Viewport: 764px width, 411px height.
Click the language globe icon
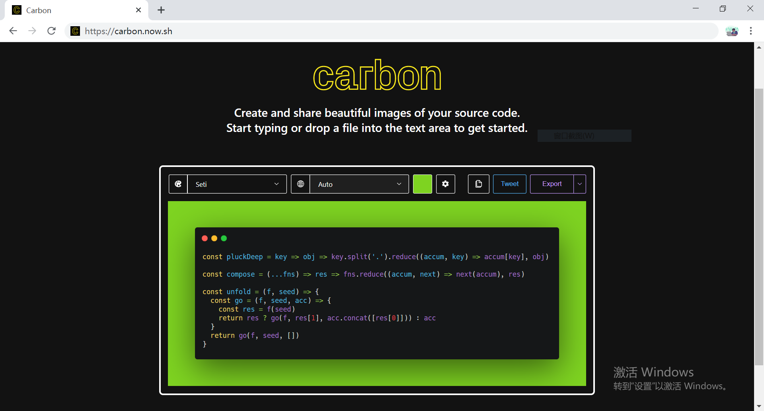tap(300, 184)
